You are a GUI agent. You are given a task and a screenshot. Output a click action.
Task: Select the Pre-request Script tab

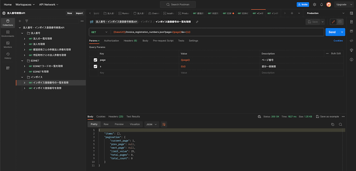163,41
